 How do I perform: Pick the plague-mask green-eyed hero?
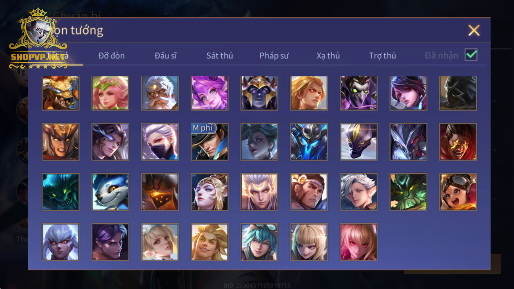pos(359,93)
